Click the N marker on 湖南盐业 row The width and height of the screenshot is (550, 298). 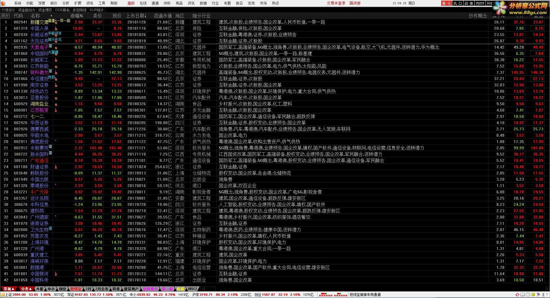pos(56,104)
